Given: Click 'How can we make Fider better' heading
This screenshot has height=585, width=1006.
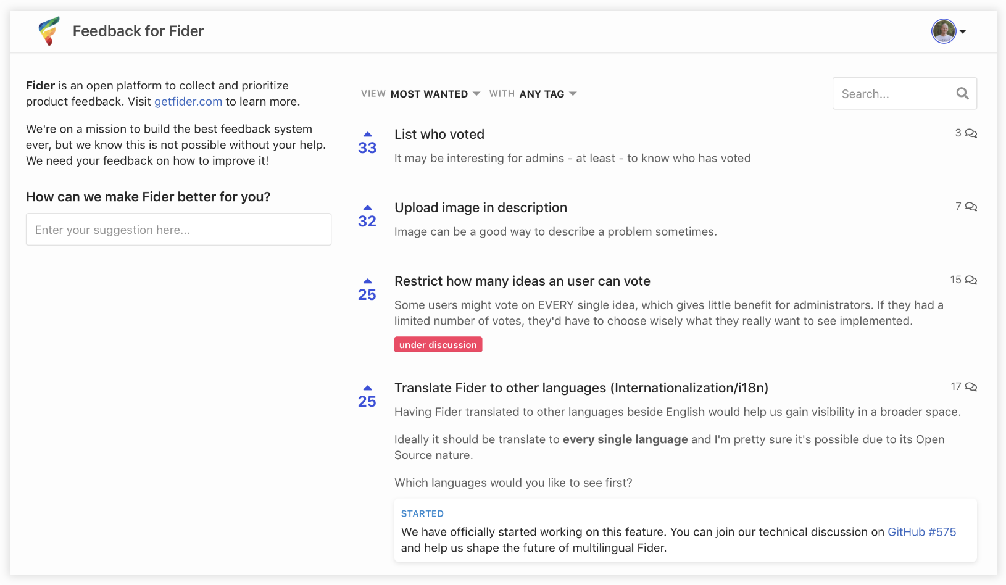Looking at the screenshot, I should [x=148, y=197].
